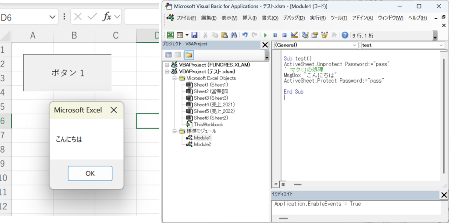
Task: Select ThisWorkbook in project tree
Action: [x=208, y=125]
